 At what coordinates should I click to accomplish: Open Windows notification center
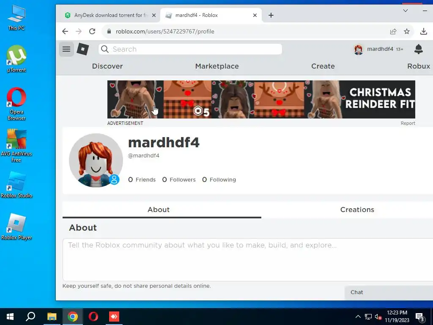pos(420,317)
